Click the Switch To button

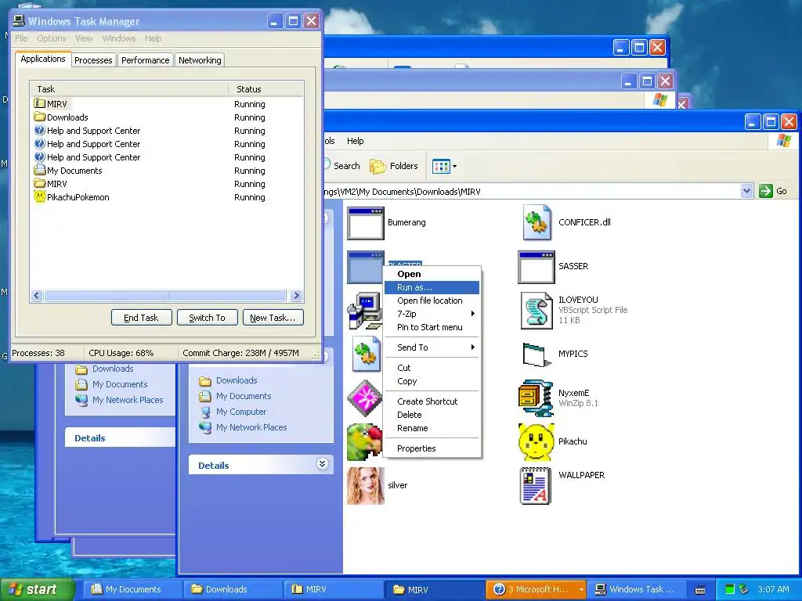(x=207, y=318)
